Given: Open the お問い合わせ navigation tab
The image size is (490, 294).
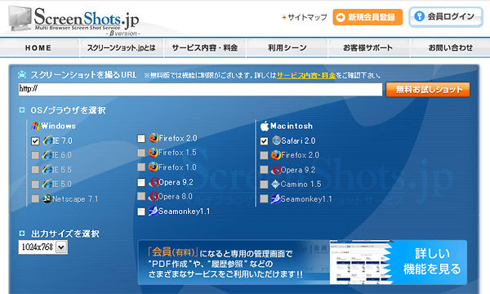Looking at the screenshot, I should [450, 48].
